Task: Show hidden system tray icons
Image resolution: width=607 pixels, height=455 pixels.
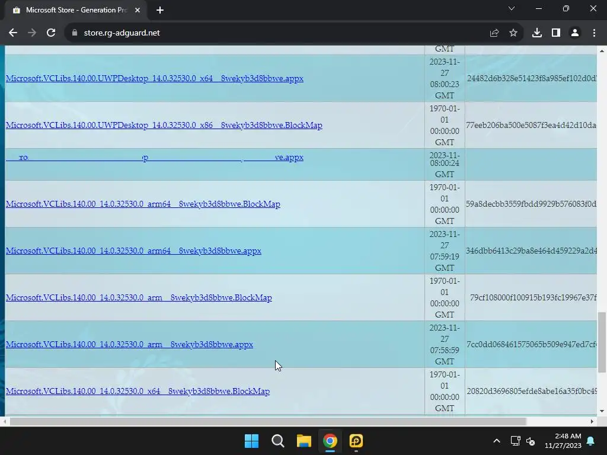Action: coord(497,441)
